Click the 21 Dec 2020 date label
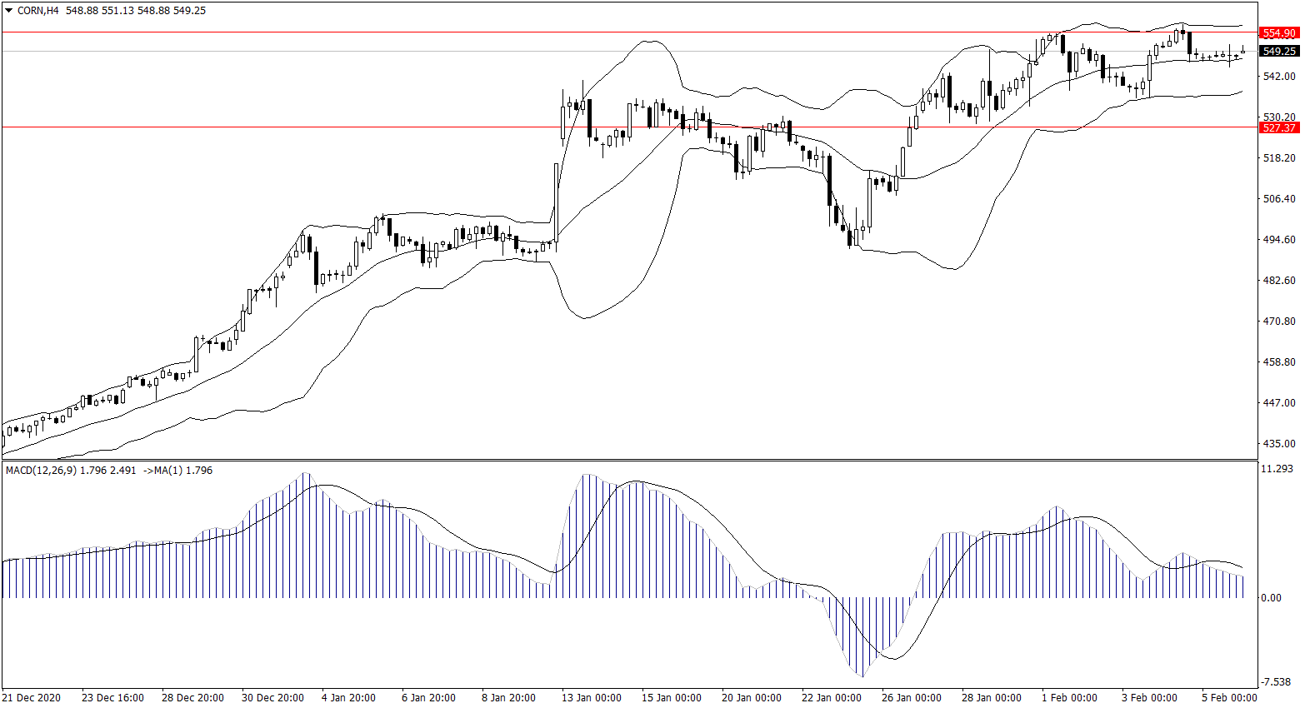 [x=32, y=698]
